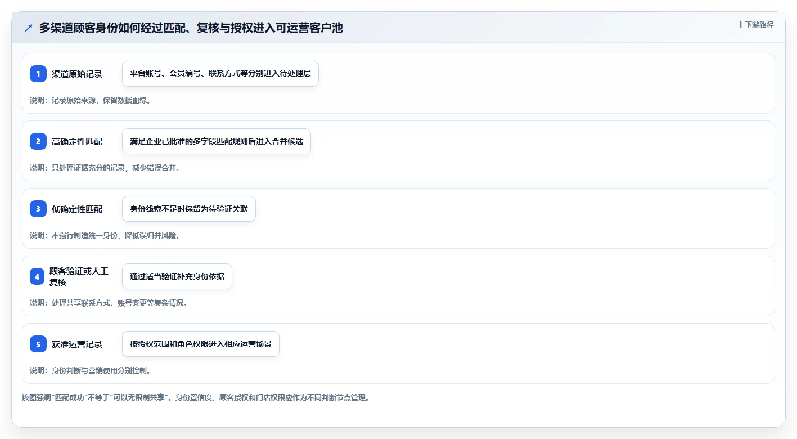Viewport: 797px width, 439px height.
Task: Select step number badge 2
Action: click(38, 141)
